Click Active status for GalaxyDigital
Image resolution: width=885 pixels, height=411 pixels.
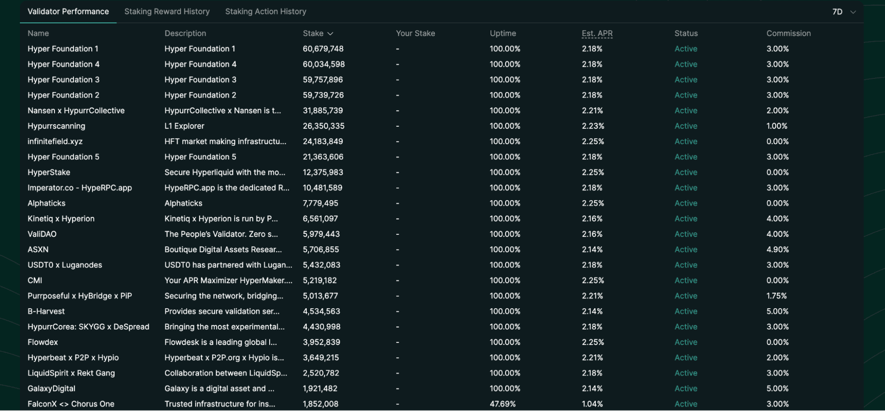coord(686,389)
